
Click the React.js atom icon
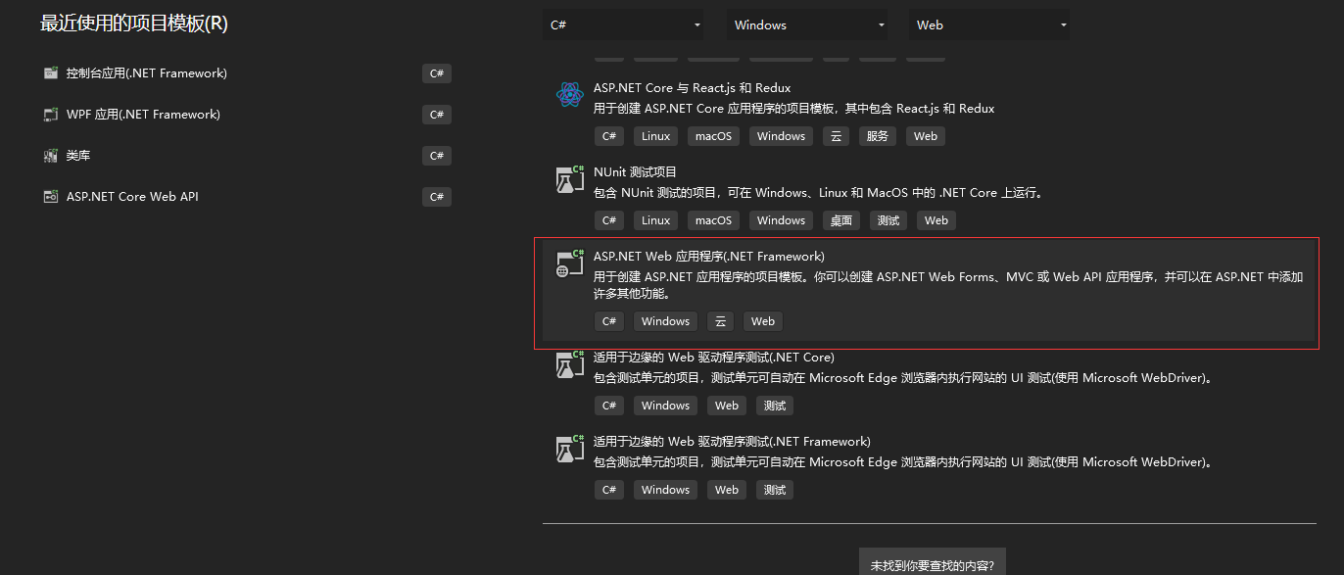(569, 95)
